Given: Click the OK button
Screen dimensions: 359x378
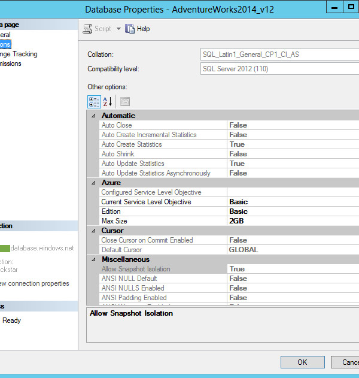Looking at the screenshot, I should (302, 362).
